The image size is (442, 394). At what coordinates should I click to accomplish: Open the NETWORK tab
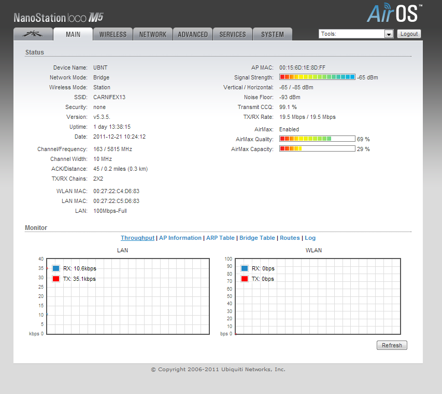point(153,34)
